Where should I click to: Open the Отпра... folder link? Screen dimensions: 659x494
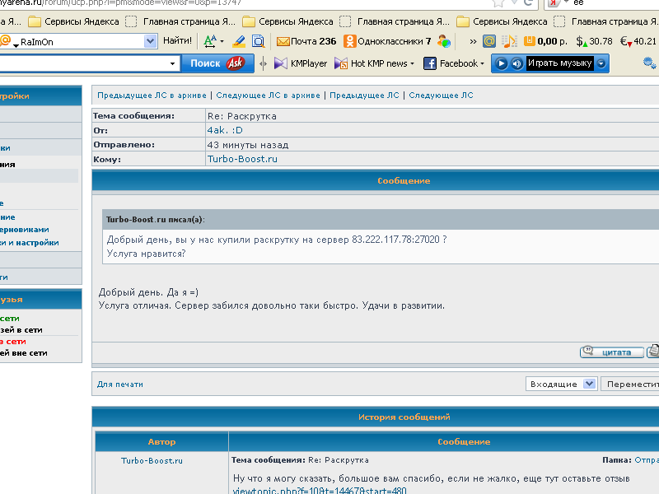click(647, 460)
